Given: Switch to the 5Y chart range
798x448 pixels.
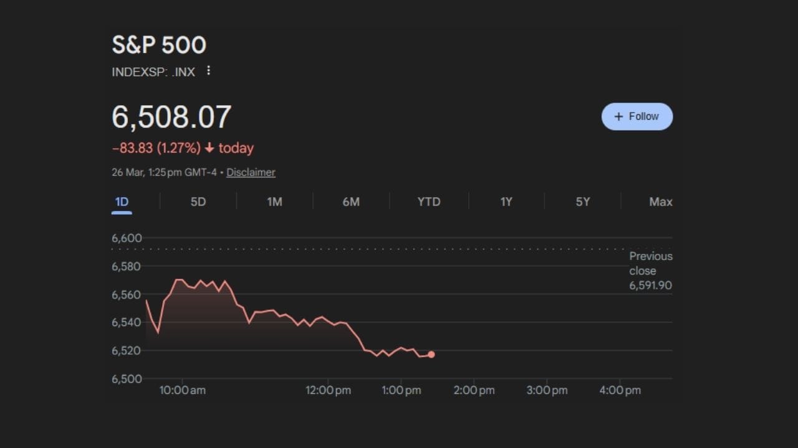Looking at the screenshot, I should point(583,202).
